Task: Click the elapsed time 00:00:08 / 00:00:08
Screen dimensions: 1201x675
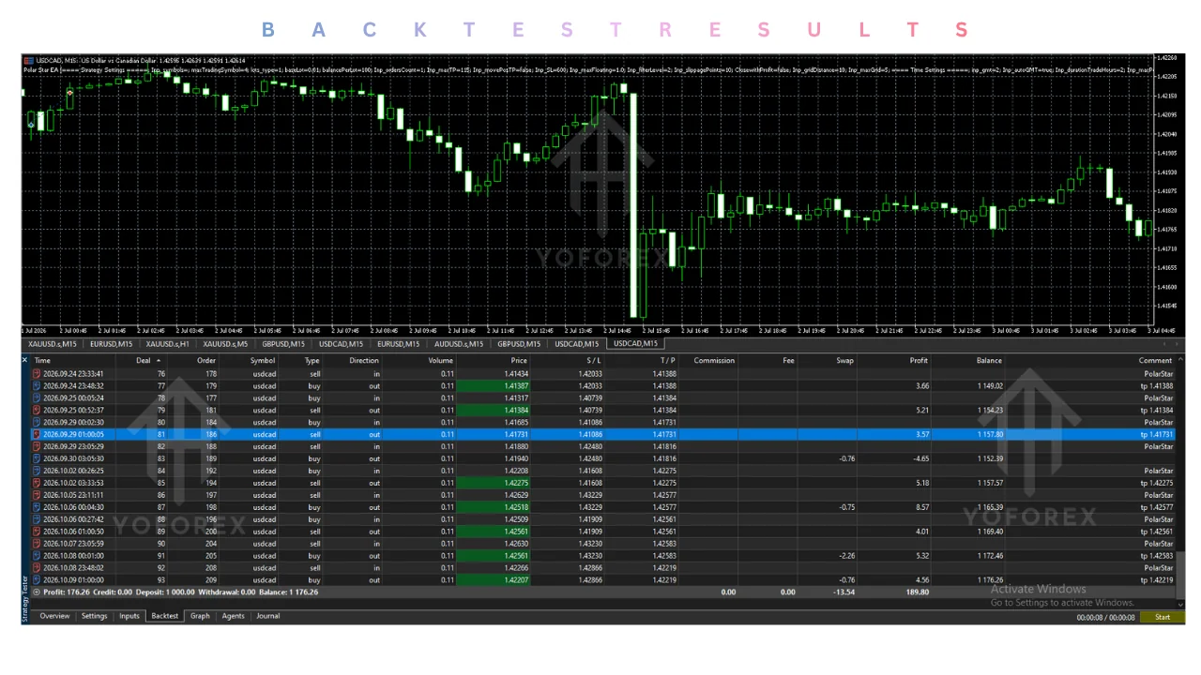Action: (x=1105, y=618)
